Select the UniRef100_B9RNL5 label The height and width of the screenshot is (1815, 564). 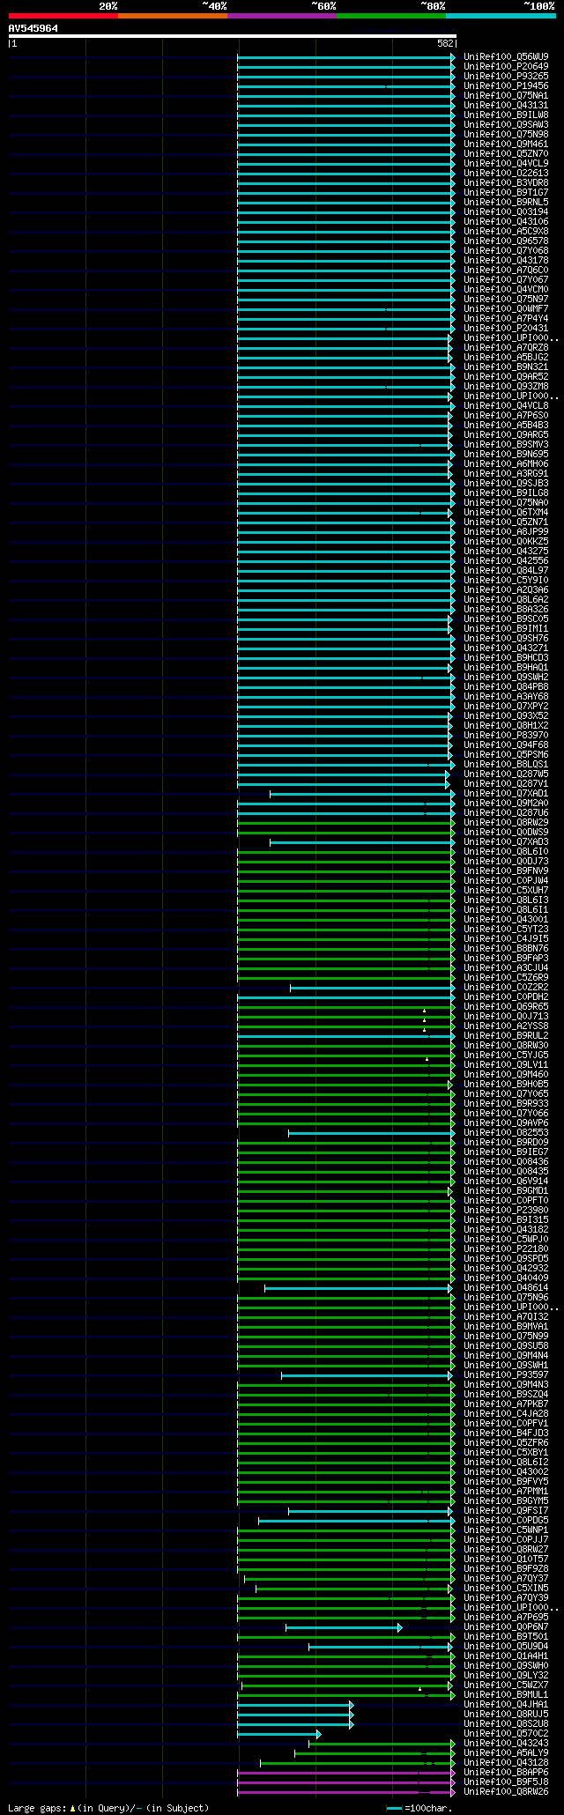point(506,202)
